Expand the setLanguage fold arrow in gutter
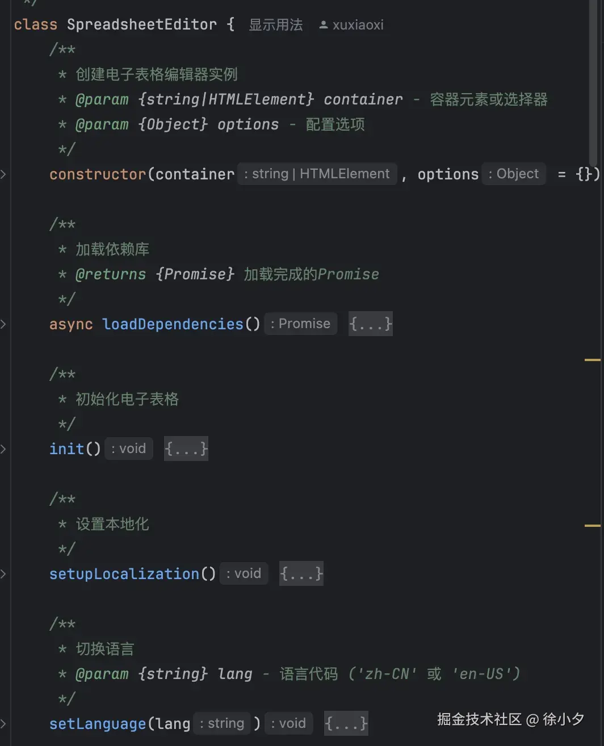 pyautogui.click(x=3, y=724)
